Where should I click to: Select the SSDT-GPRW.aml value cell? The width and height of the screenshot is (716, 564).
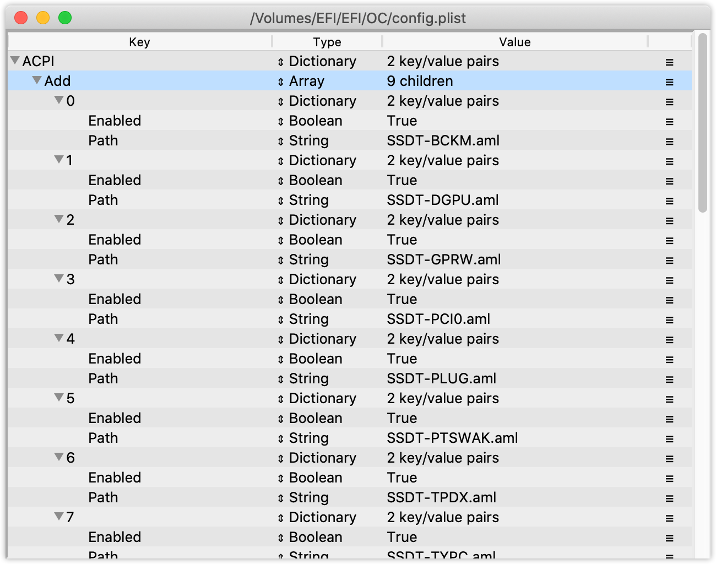[x=443, y=259]
